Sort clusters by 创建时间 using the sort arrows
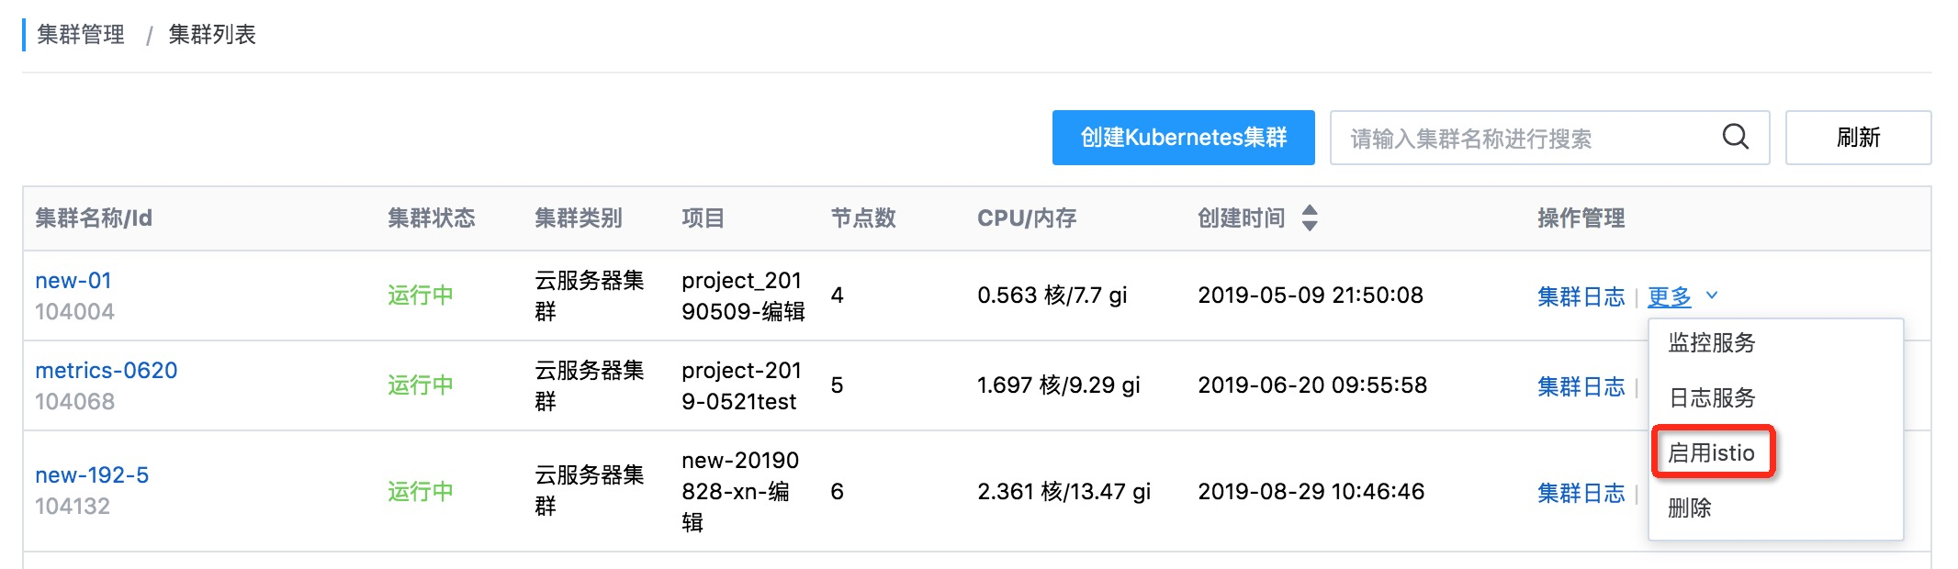Viewport: 1958px width, 569px height. pos(1308,218)
